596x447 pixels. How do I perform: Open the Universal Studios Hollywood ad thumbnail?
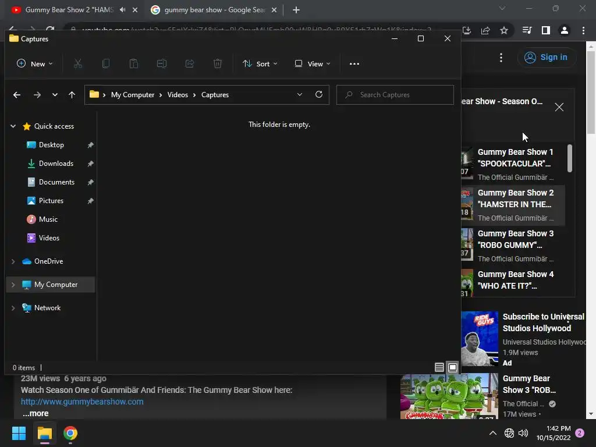click(480, 338)
